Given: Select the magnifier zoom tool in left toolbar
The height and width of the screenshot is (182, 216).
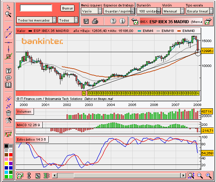Looking at the screenshot, I should [x=8, y=14].
